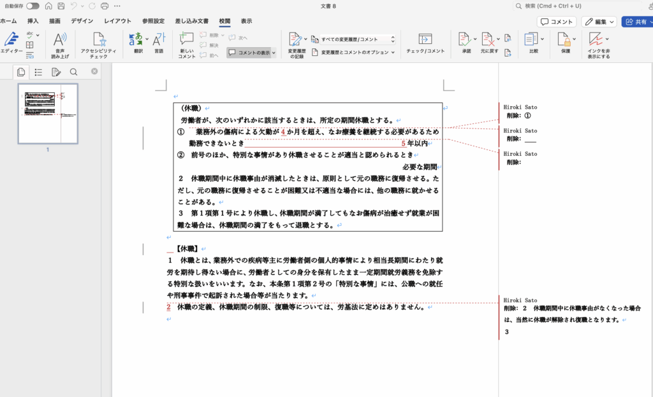Open the レイアウト ribbon tab
653x397 pixels.
[117, 21]
